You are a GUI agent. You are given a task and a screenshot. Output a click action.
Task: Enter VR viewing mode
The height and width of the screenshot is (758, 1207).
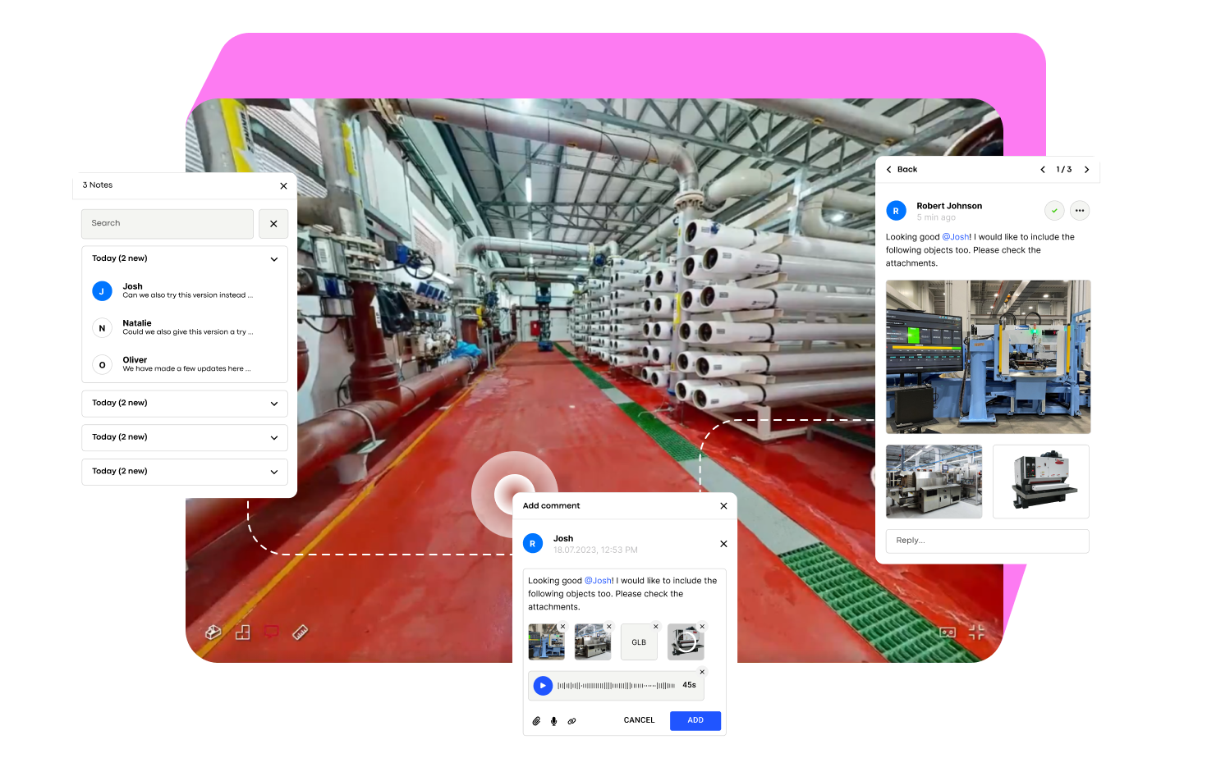(948, 632)
